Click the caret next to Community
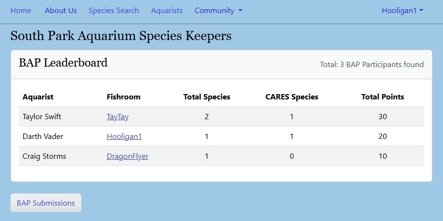The height and width of the screenshot is (221, 443). [240, 11]
